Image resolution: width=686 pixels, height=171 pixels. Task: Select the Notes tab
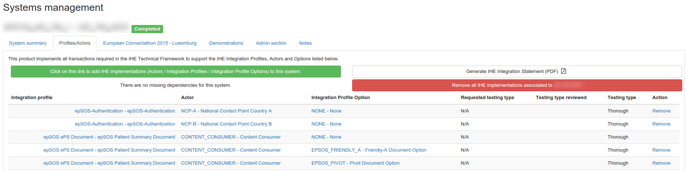point(305,43)
